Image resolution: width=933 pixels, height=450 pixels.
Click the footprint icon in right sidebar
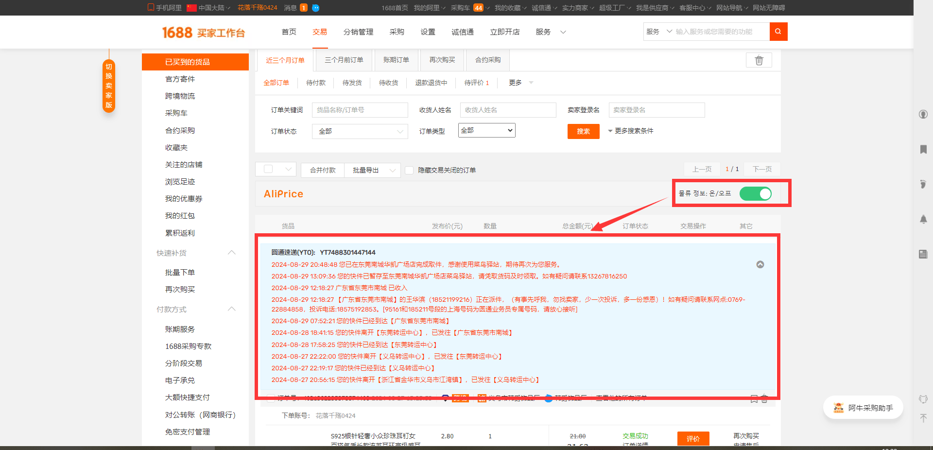click(x=923, y=184)
